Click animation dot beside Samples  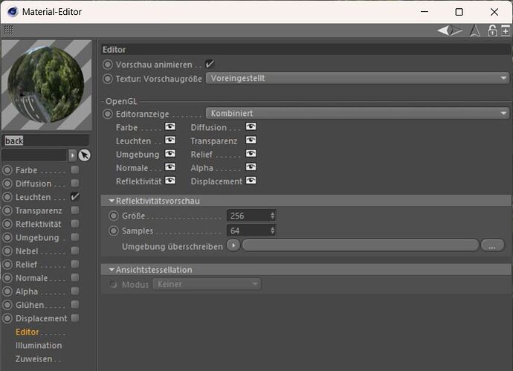pyautogui.click(x=114, y=230)
